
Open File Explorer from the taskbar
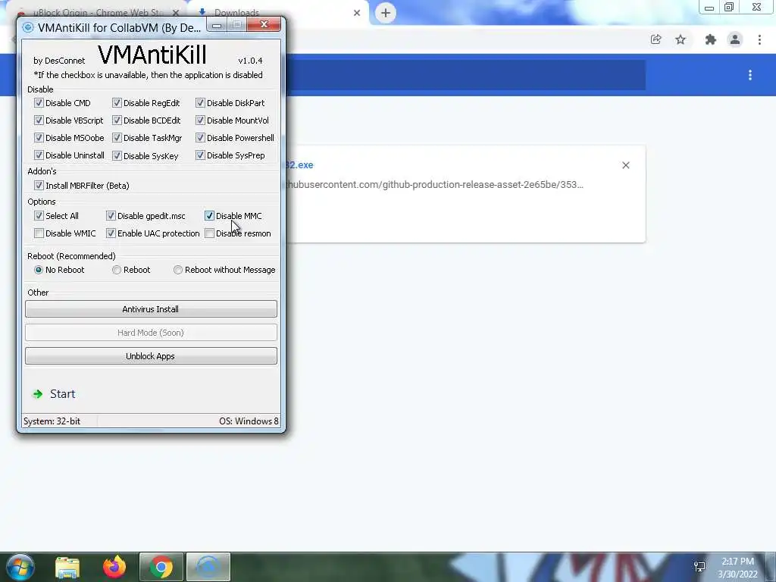coord(67,567)
